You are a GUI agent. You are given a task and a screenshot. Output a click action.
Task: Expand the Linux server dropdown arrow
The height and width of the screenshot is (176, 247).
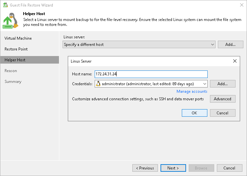click(x=212, y=45)
